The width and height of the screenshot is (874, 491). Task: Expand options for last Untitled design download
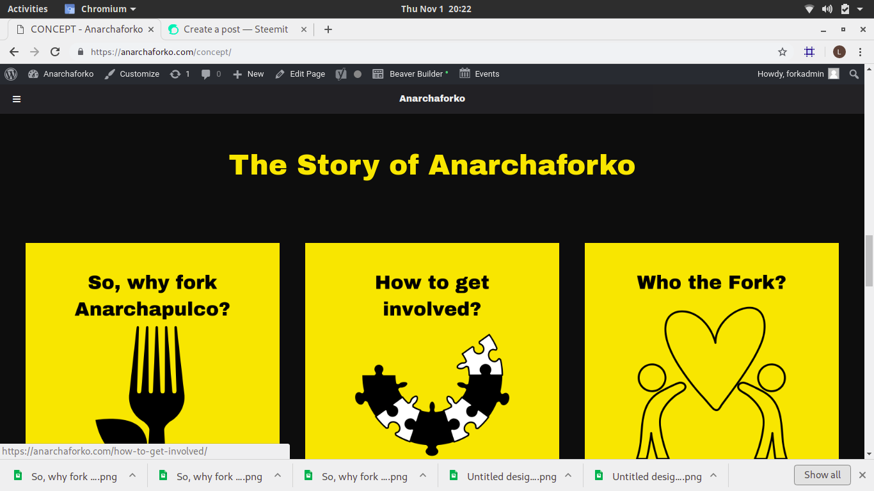(x=713, y=476)
